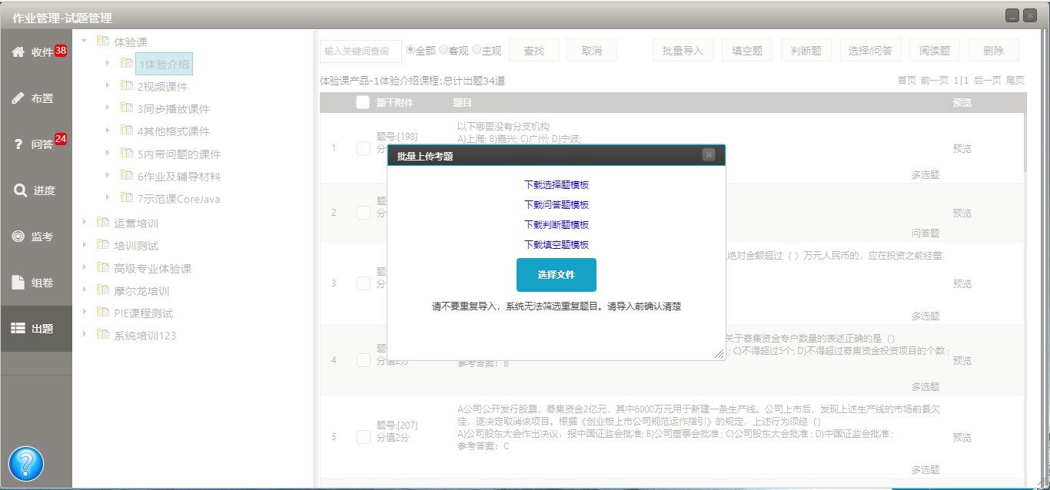
Task: Open the 出题 sidebar tab
Action: pyautogui.click(x=36, y=329)
